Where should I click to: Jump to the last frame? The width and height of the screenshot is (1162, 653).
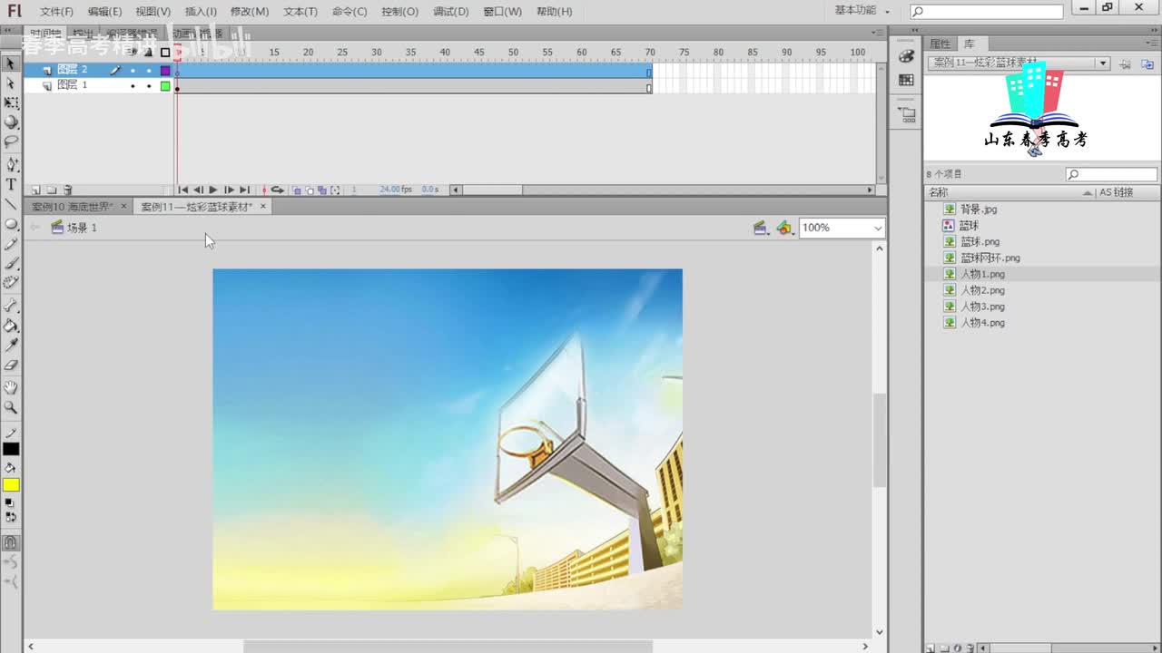tap(244, 190)
